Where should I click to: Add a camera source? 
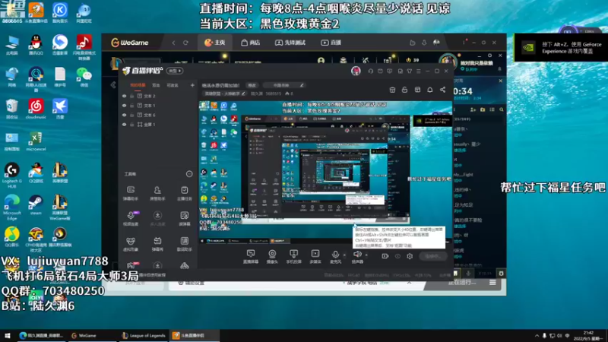pos(272,256)
